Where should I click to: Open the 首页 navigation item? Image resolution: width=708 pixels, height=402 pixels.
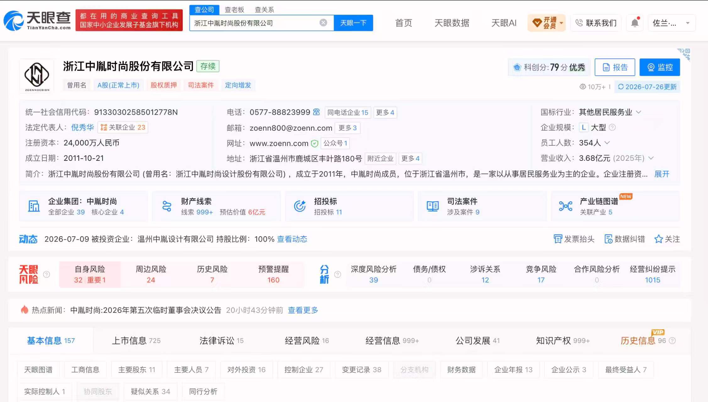tap(404, 23)
